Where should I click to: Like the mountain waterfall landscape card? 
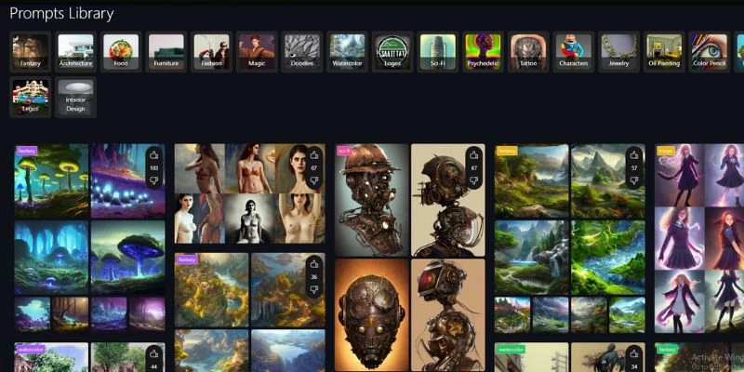click(x=633, y=156)
